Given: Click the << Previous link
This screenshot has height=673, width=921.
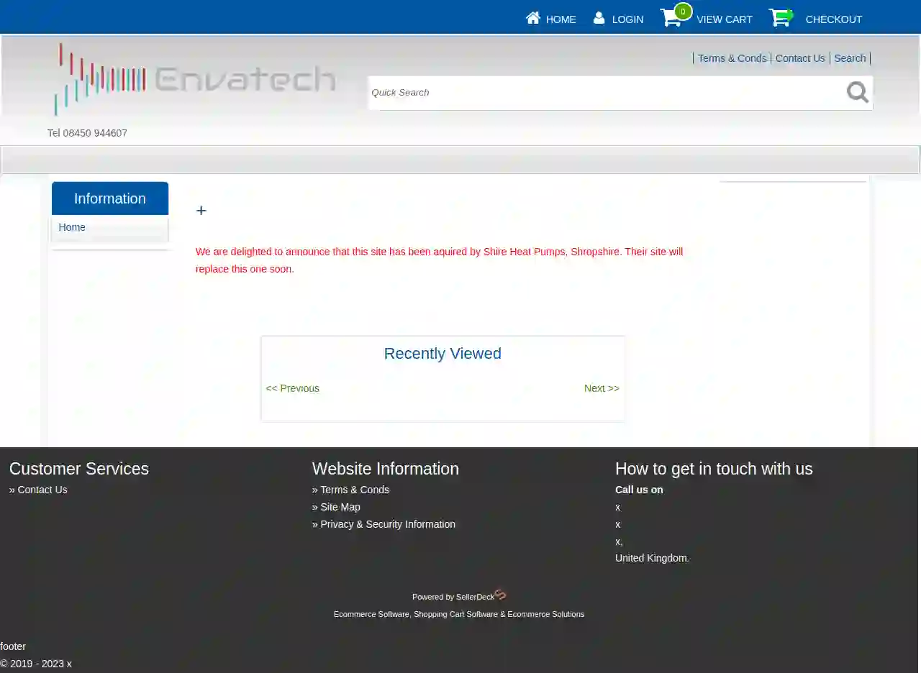Looking at the screenshot, I should click(x=292, y=388).
